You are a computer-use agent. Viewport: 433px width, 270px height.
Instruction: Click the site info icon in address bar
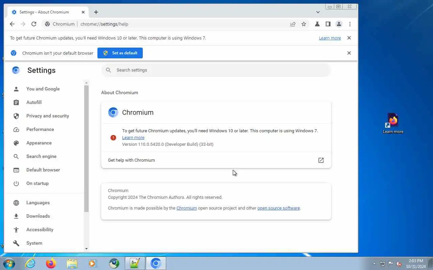pyautogui.click(x=47, y=24)
